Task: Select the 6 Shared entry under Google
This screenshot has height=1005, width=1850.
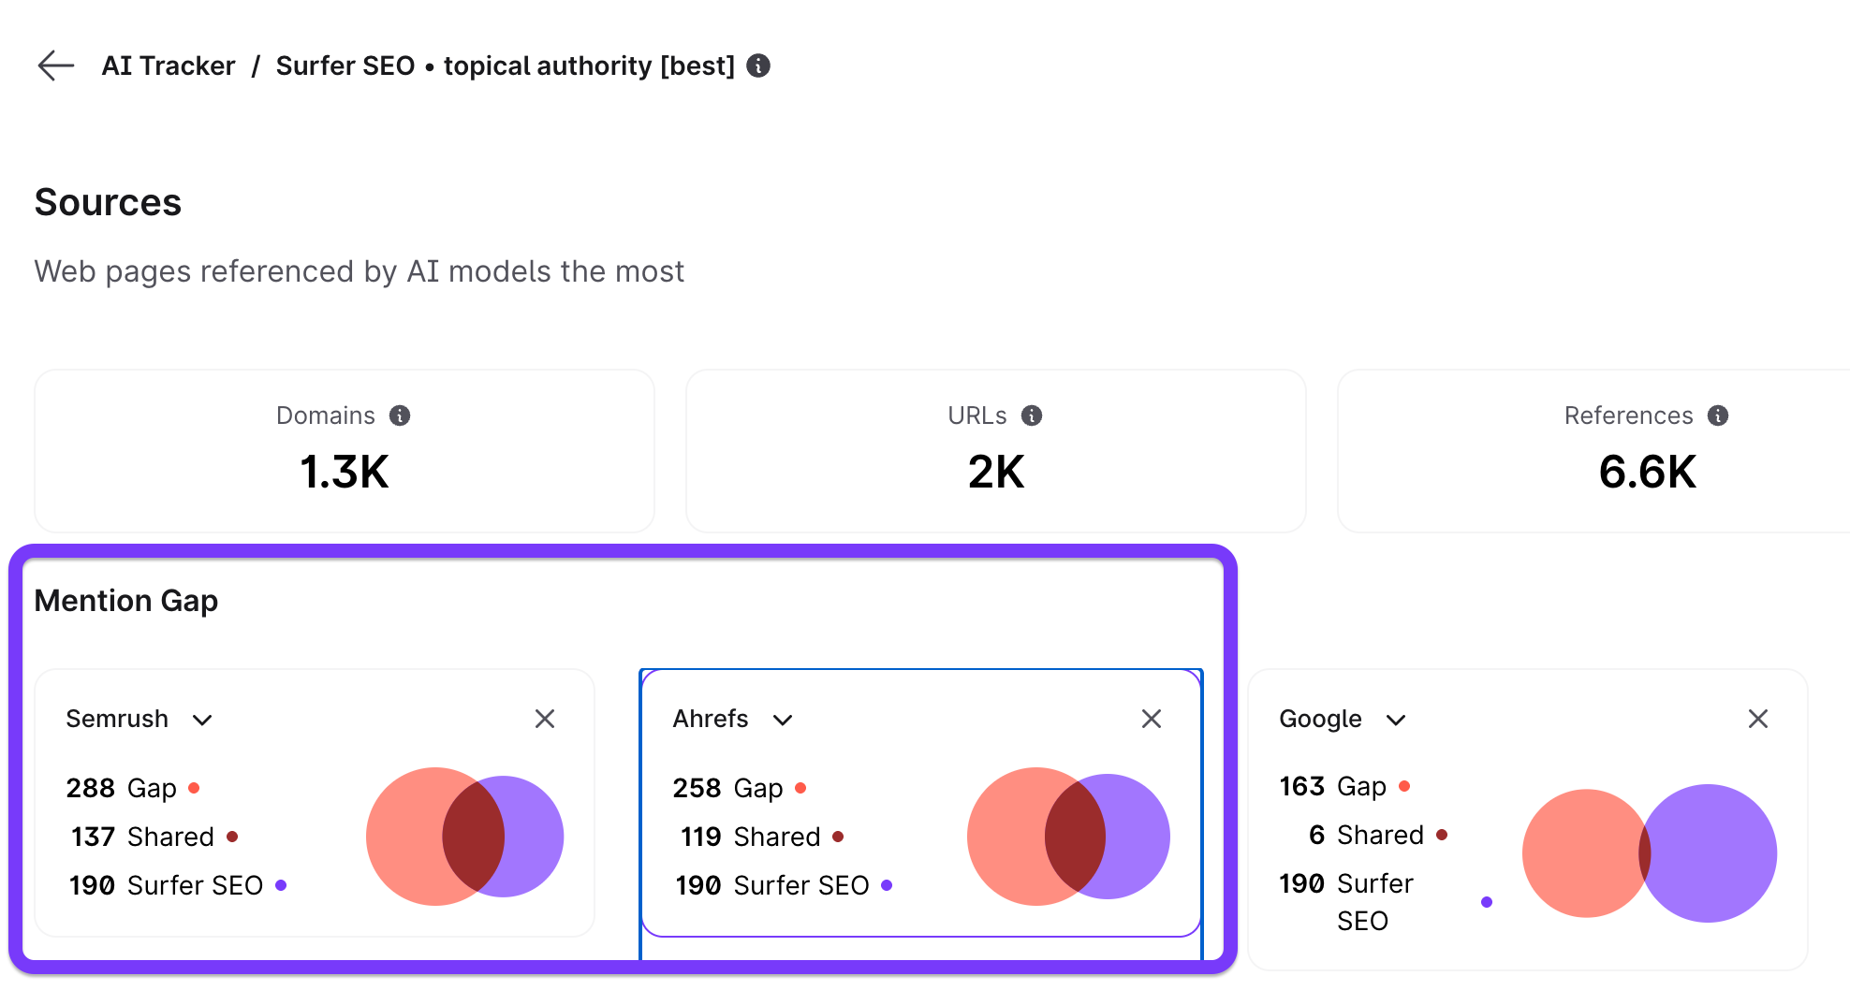Action: pyautogui.click(x=1367, y=835)
